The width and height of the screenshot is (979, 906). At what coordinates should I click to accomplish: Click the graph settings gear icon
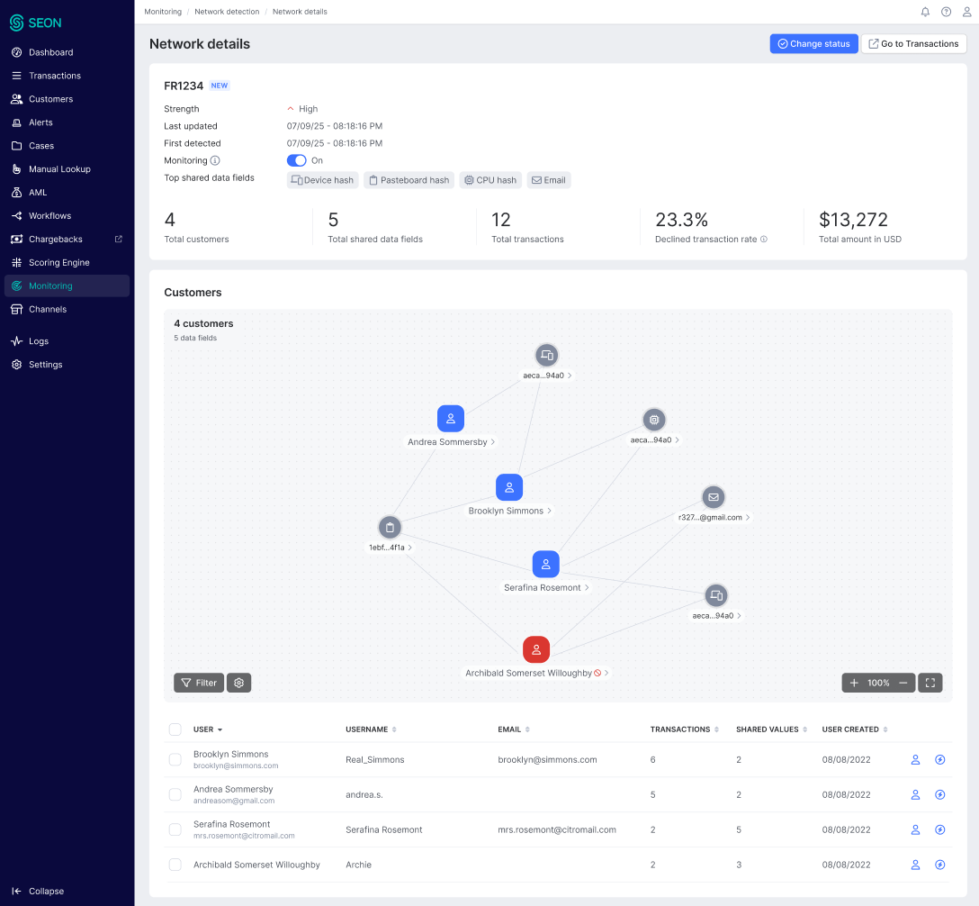tap(238, 683)
